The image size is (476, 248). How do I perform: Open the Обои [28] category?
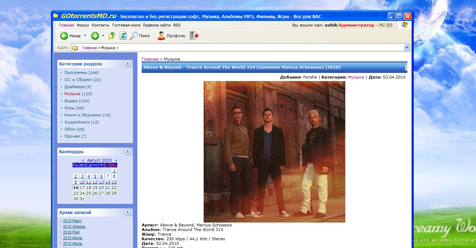pyautogui.click(x=74, y=129)
